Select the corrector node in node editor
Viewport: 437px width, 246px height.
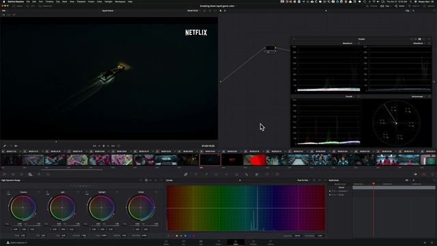pos(270,48)
